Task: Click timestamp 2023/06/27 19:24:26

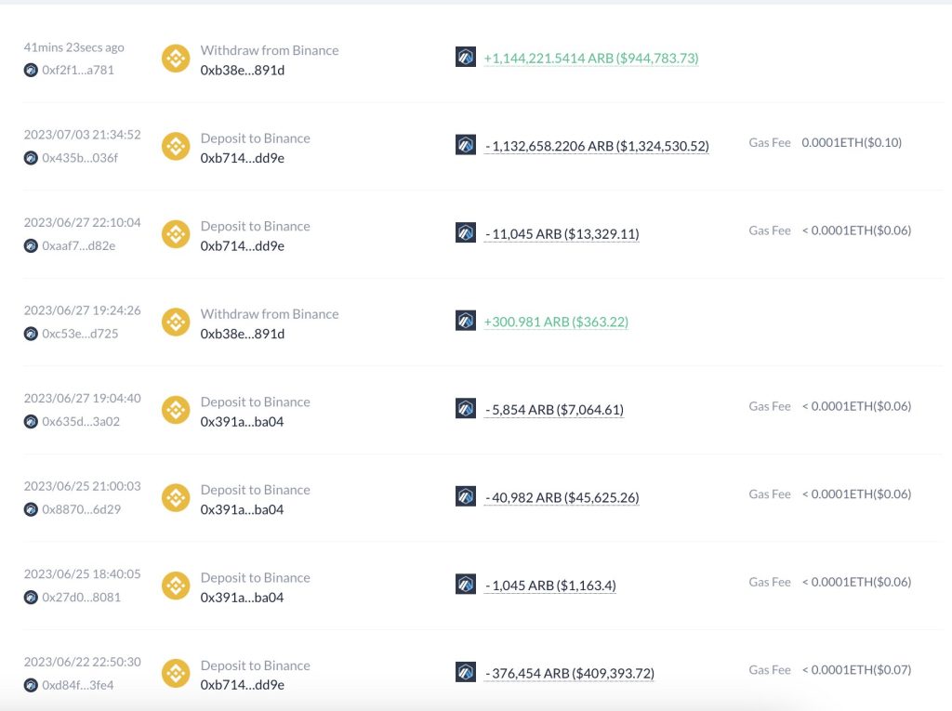Action: coord(82,310)
